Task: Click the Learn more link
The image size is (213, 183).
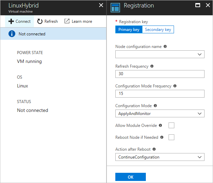Action: click(x=82, y=21)
